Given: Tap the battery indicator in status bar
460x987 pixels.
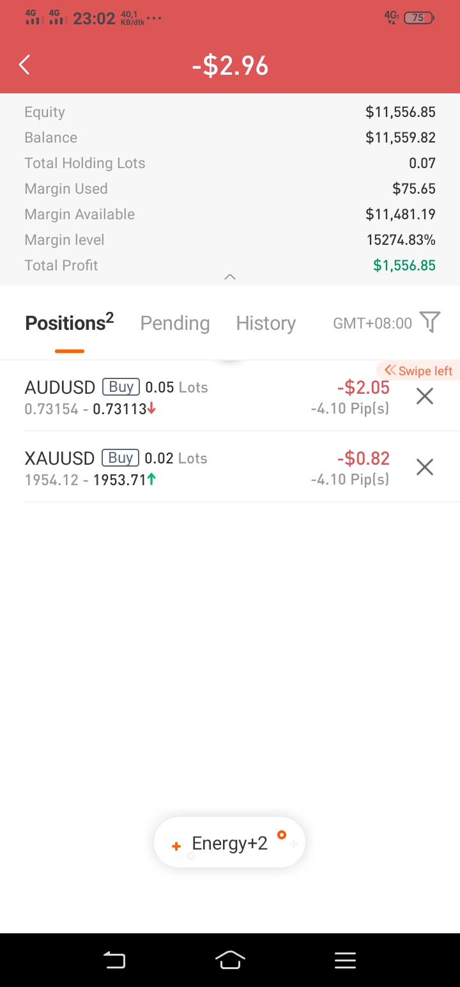Looking at the screenshot, I should coord(419,18).
